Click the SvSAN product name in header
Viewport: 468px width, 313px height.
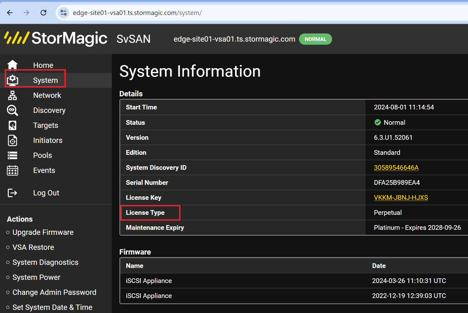coord(133,39)
